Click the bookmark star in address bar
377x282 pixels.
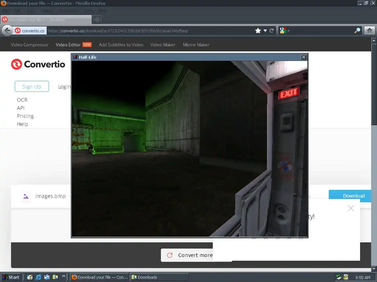point(258,31)
